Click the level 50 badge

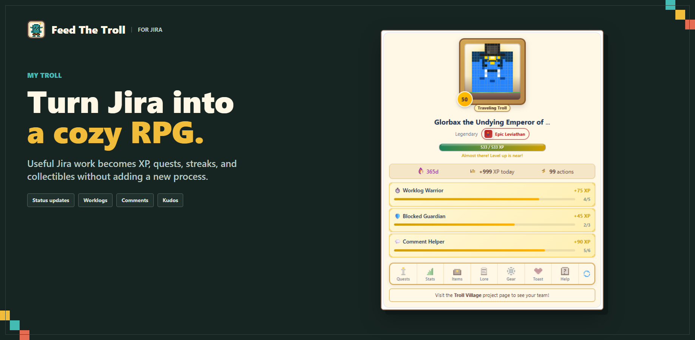pyautogui.click(x=465, y=99)
